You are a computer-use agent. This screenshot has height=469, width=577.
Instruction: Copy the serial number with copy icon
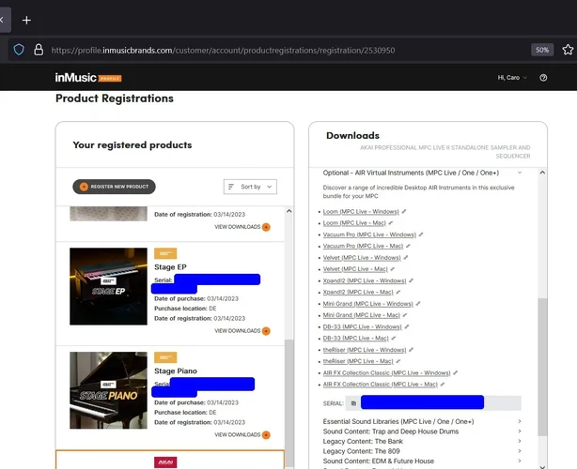[x=353, y=403]
